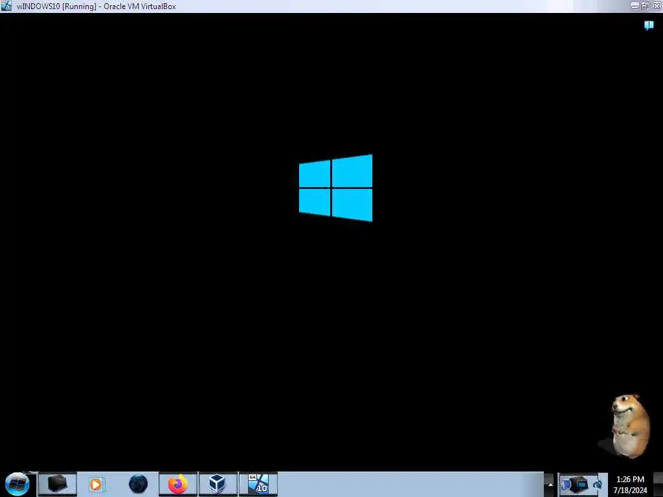Click the date 7/18/2024
This screenshot has width=663, height=497.
[630, 491]
